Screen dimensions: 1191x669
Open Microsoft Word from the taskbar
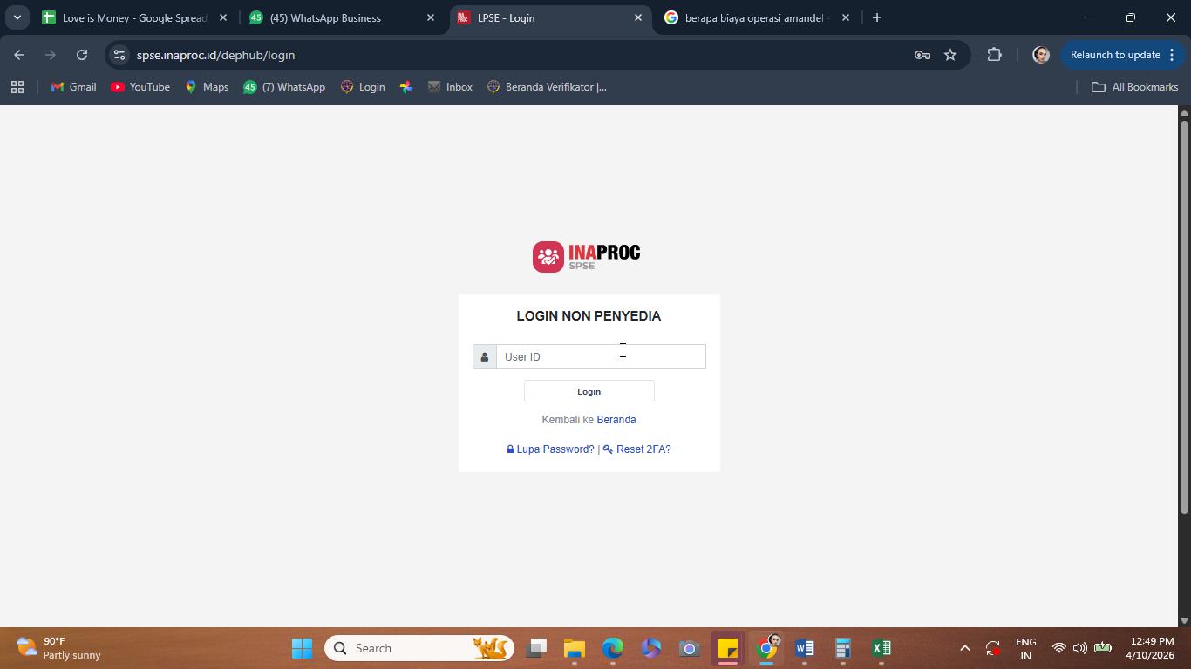pyautogui.click(x=805, y=648)
